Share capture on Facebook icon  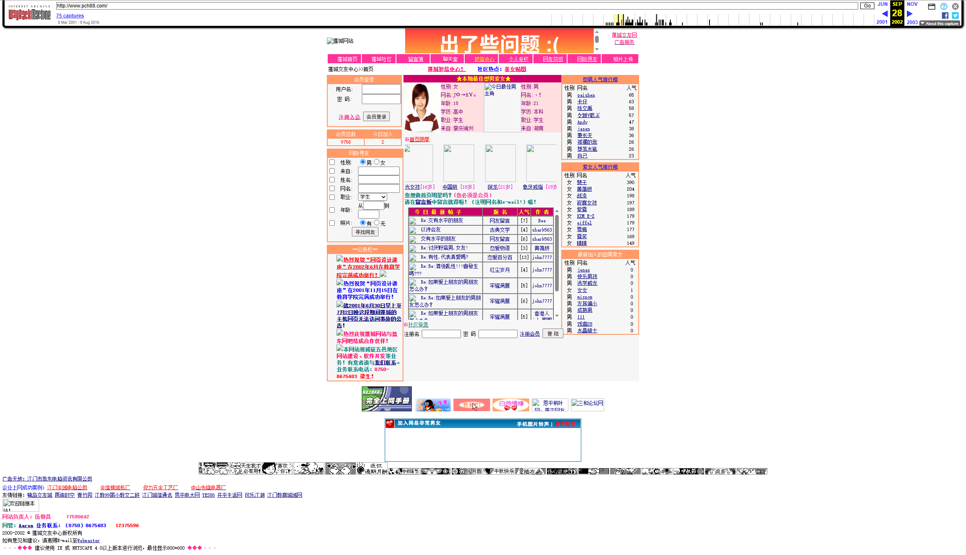[945, 15]
